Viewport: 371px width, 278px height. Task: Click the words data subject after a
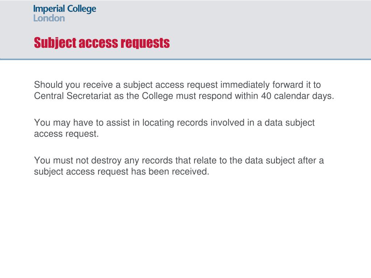click(x=284, y=160)
